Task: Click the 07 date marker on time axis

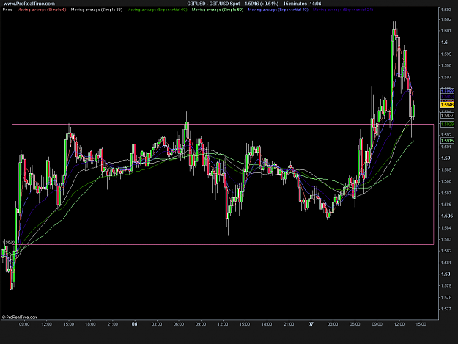Action: pos(311,324)
